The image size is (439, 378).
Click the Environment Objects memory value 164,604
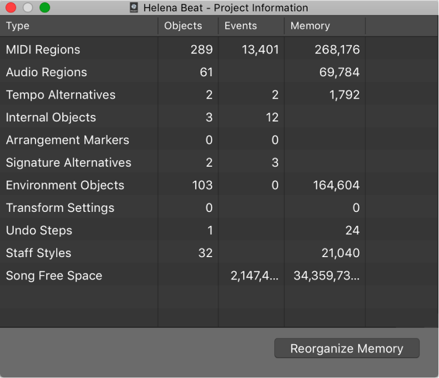click(336, 185)
